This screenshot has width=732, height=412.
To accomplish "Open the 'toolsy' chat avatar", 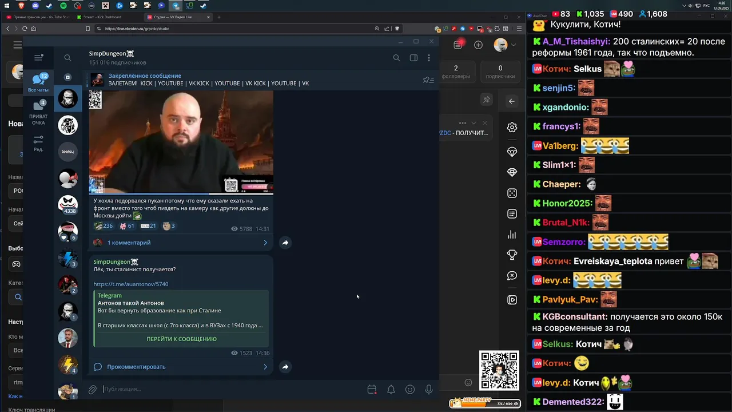I will tap(68, 152).
